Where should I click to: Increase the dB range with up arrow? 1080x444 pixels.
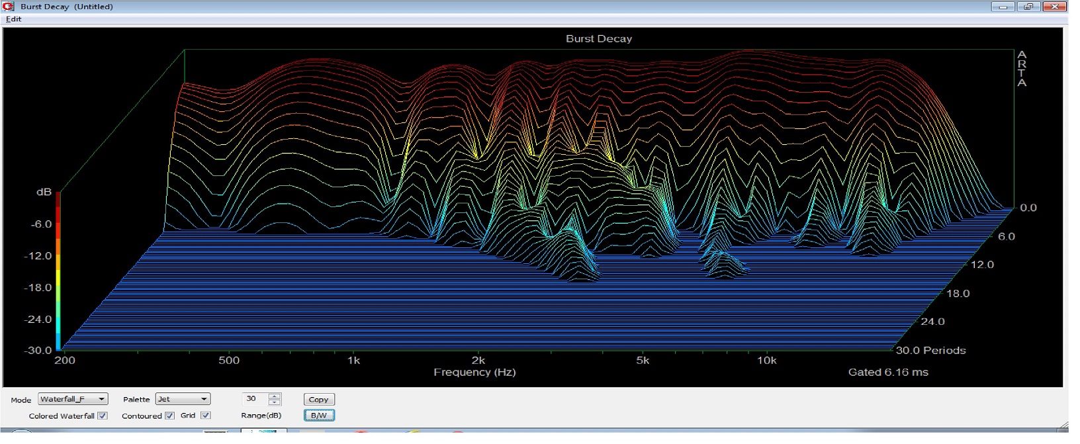275,396
